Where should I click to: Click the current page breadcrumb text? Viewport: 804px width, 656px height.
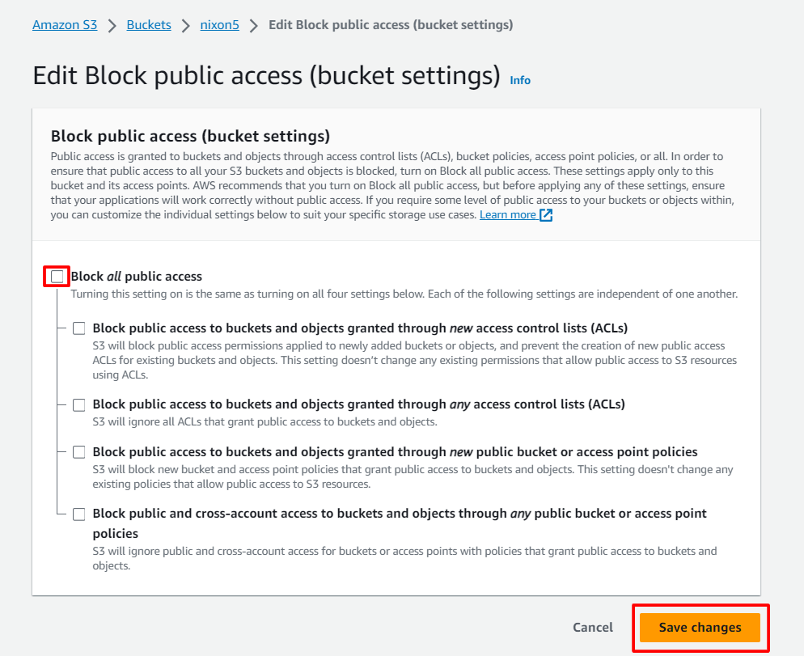[391, 25]
